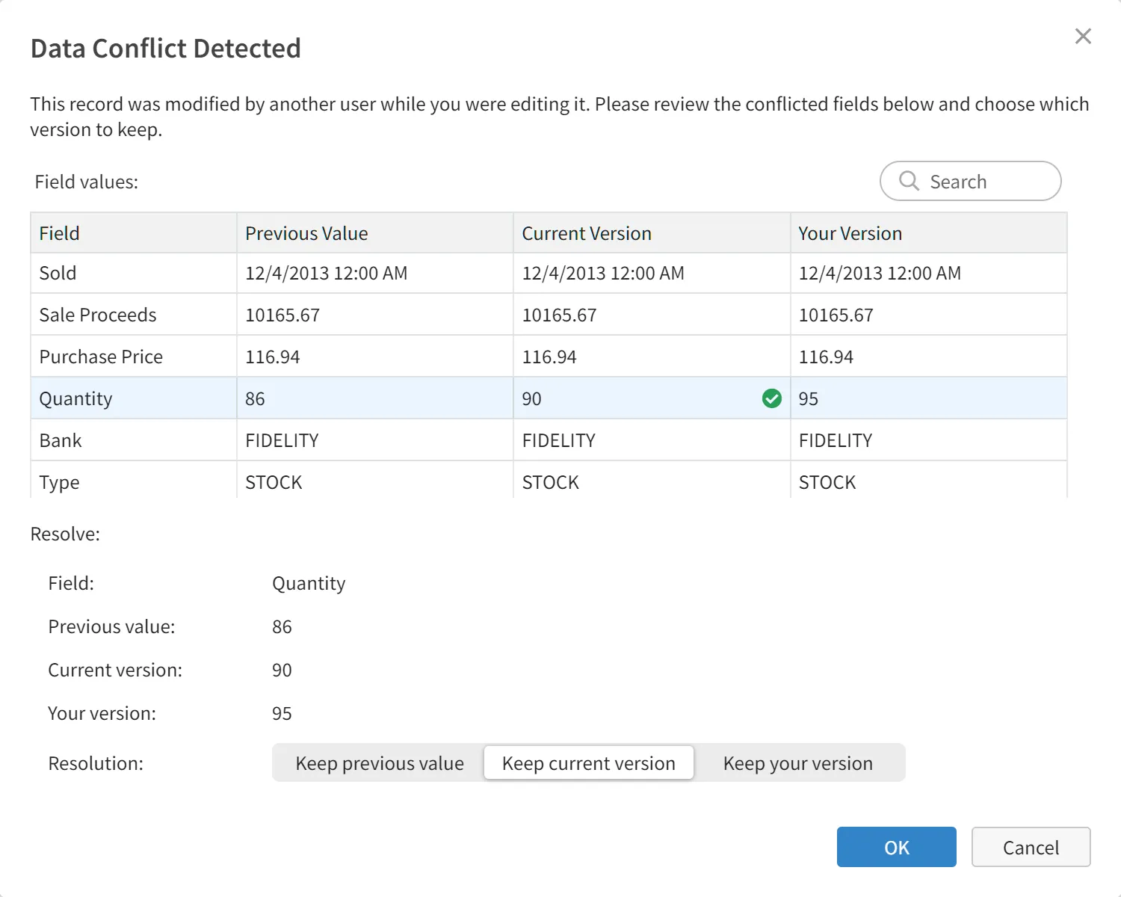Select Keep current version option
The width and height of the screenshot is (1121, 897).
click(x=588, y=763)
